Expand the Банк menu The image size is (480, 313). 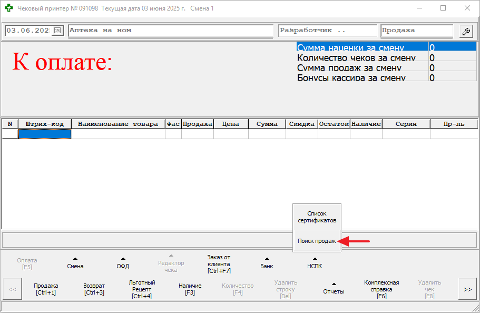pyautogui.click(x=267, y=263)
